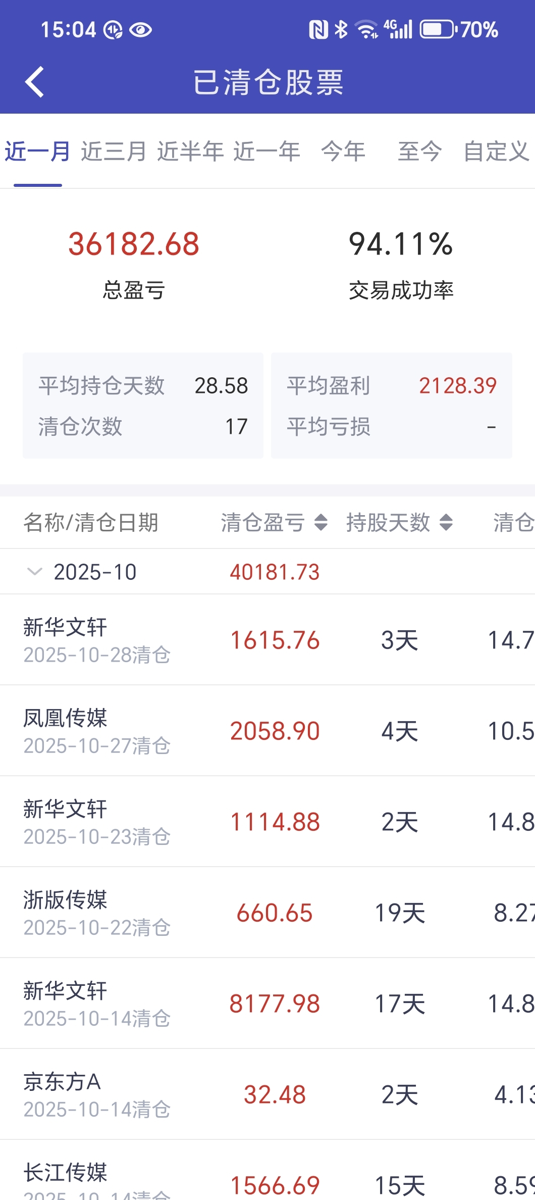
Task: Tap the 清仓盈亏 sort arrows icon
Action: (321, 522)
